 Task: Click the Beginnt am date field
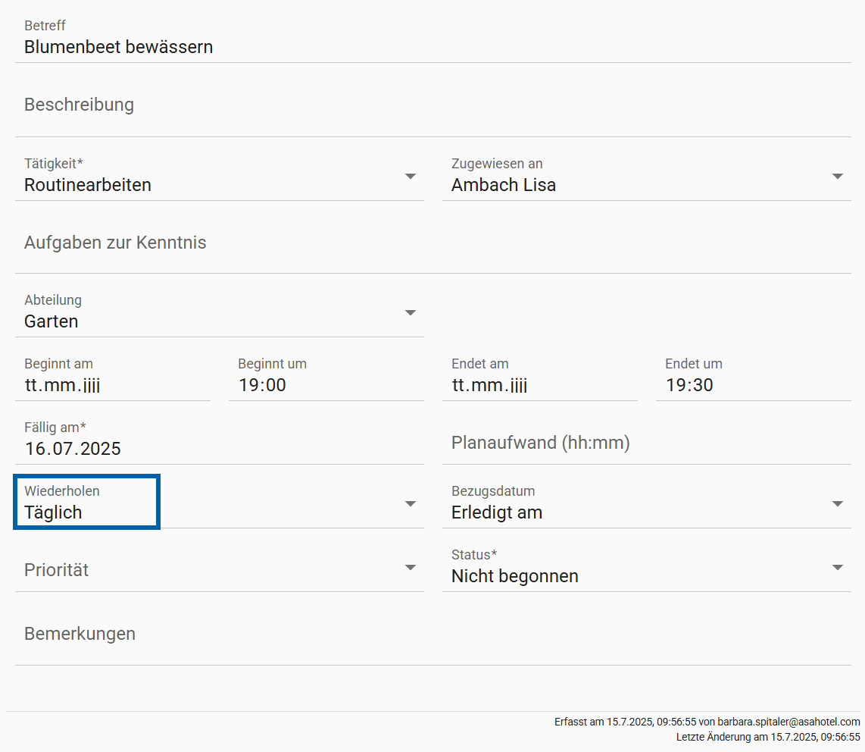[x=112, y=385]
